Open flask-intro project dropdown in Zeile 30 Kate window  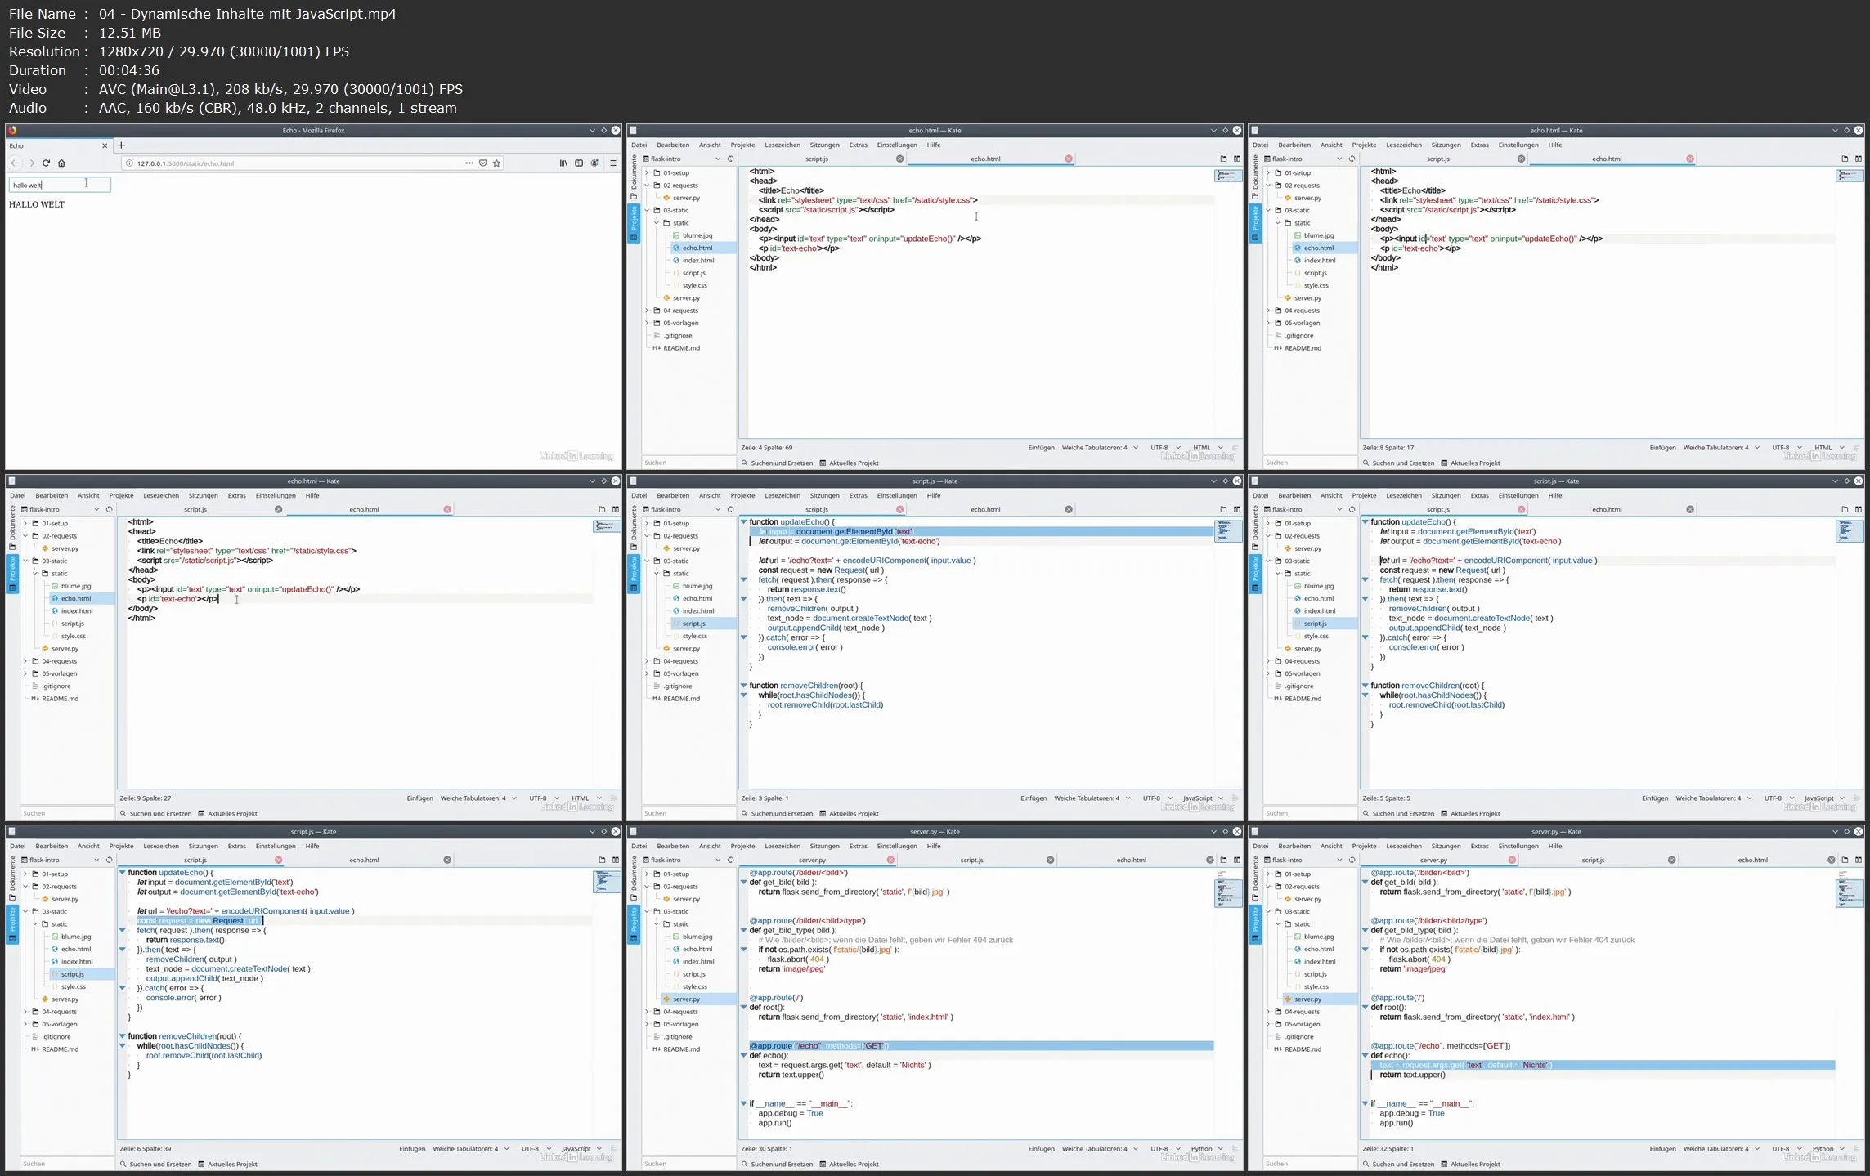pos(682,860)
